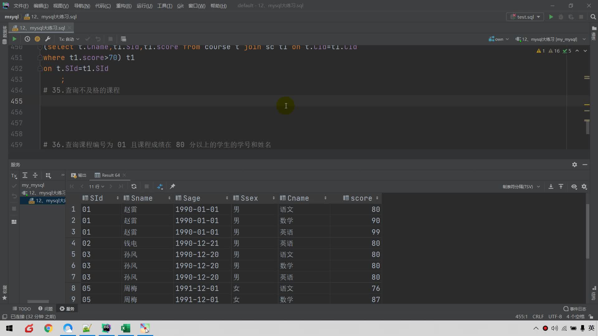Sort by the Cname column header
This screenshot has height=336, width=598.
coord(303,198)
